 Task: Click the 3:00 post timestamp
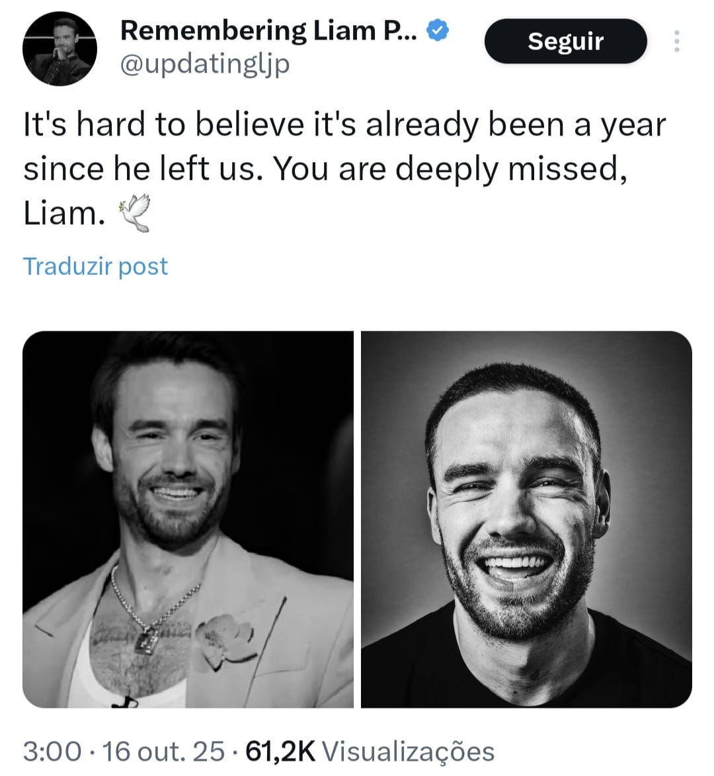pyautogui.click(x=53, y=751)
